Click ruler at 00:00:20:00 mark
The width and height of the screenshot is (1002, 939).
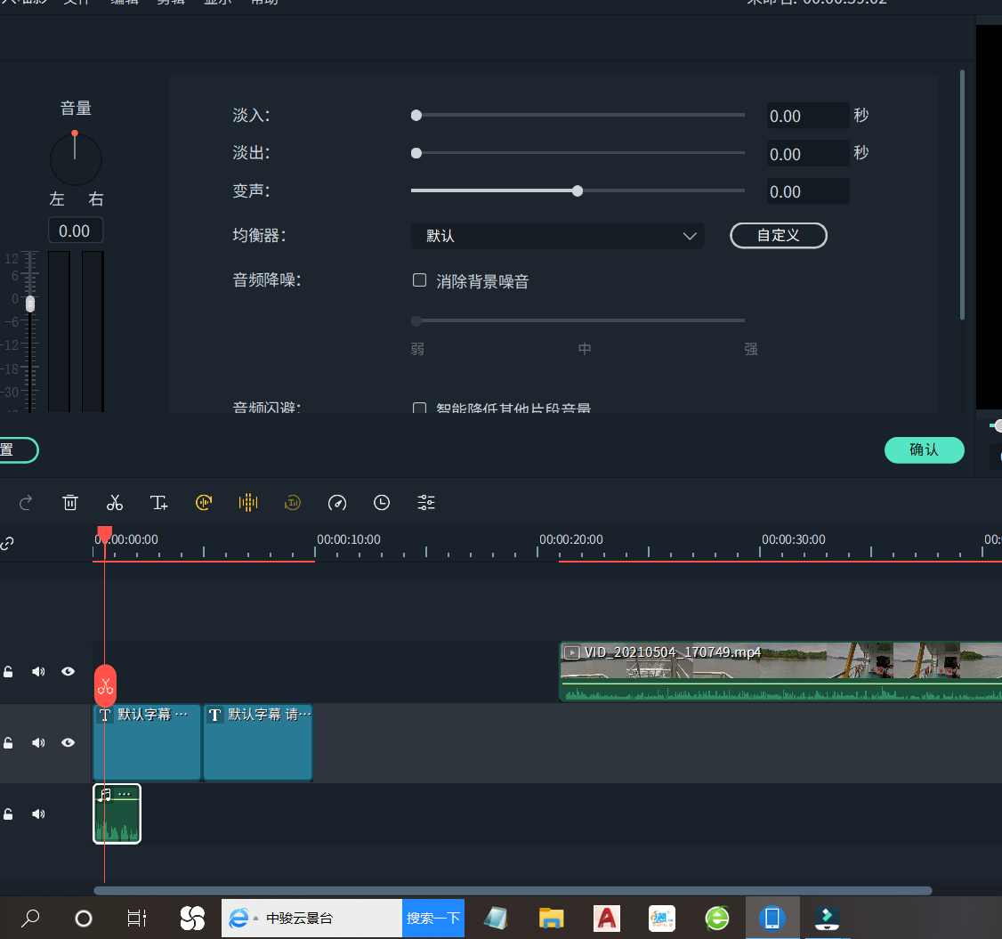(x=570, y=539)
